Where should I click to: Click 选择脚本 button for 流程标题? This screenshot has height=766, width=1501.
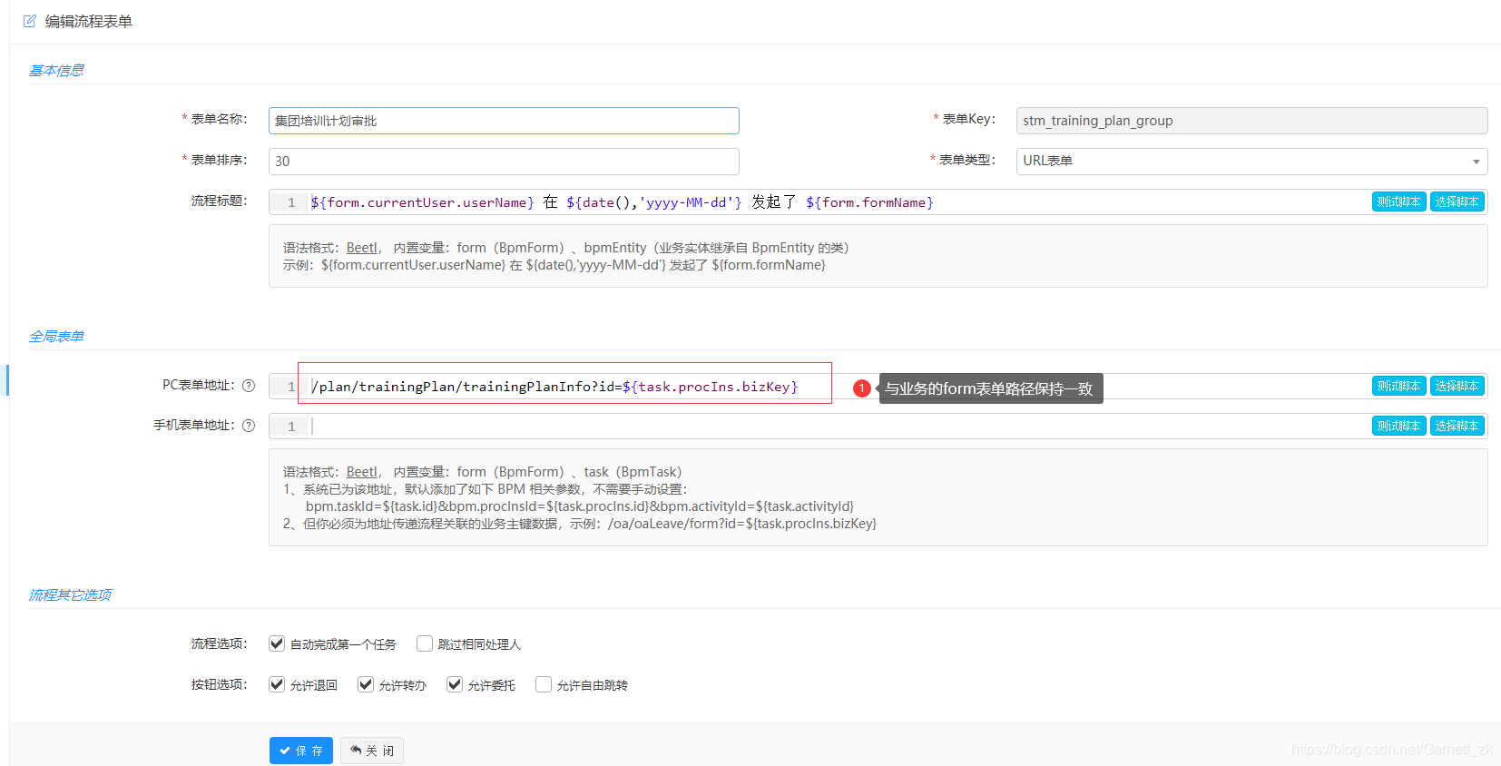point(1457,201)
